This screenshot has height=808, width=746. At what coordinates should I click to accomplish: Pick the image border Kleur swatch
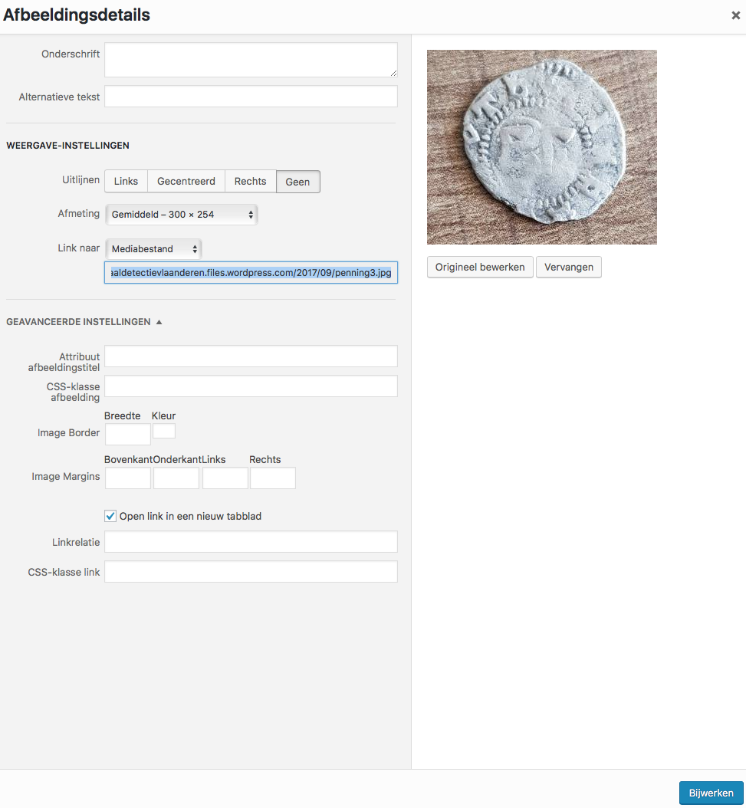[164, 431]
